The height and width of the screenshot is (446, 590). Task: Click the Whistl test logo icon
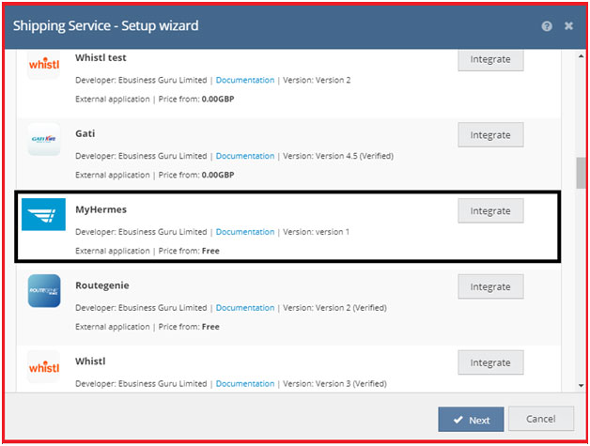pos(44,64)
